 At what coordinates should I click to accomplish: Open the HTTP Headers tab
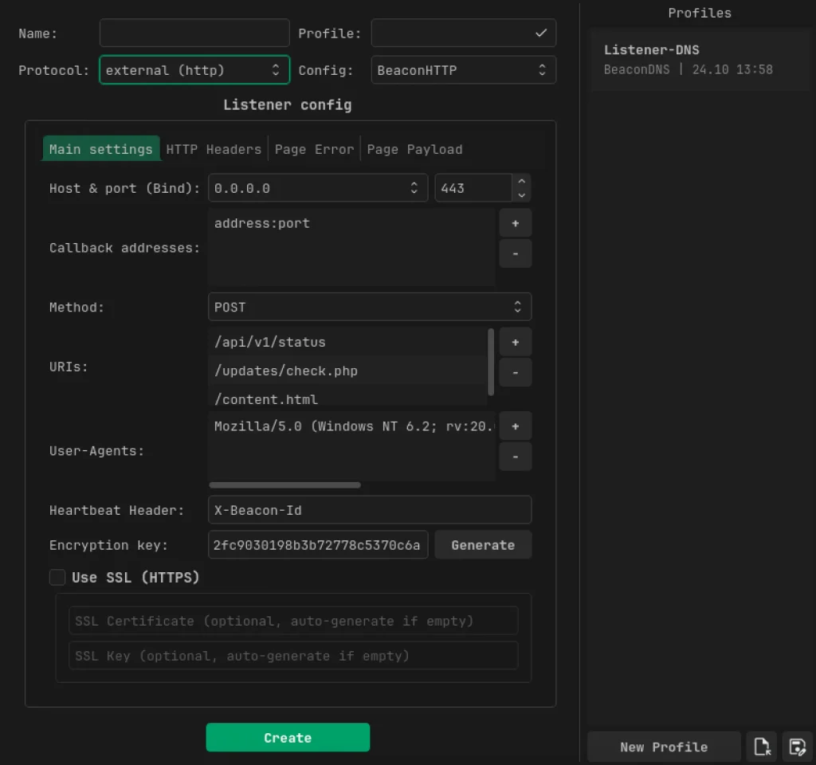pos(214,149)
